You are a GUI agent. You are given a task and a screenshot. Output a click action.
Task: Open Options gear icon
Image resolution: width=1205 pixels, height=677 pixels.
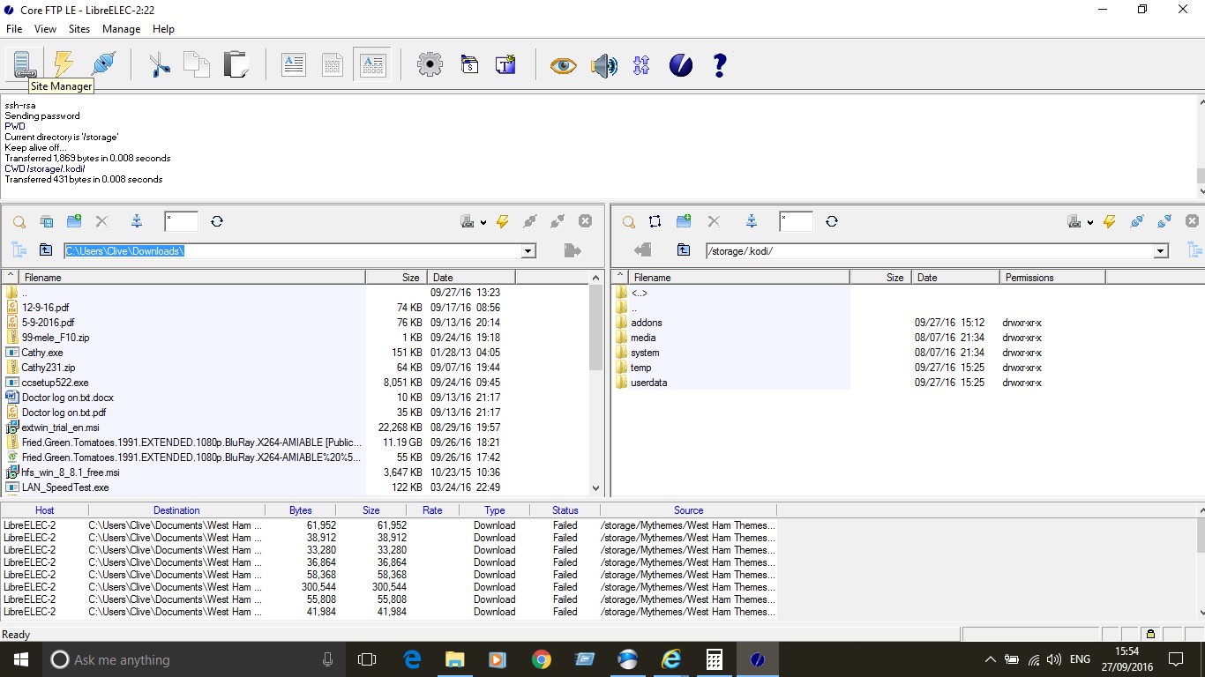click(x=430, y=64)
